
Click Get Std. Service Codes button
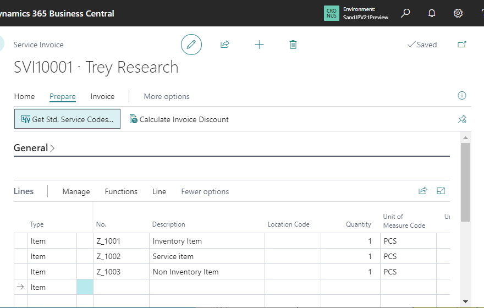67,119
